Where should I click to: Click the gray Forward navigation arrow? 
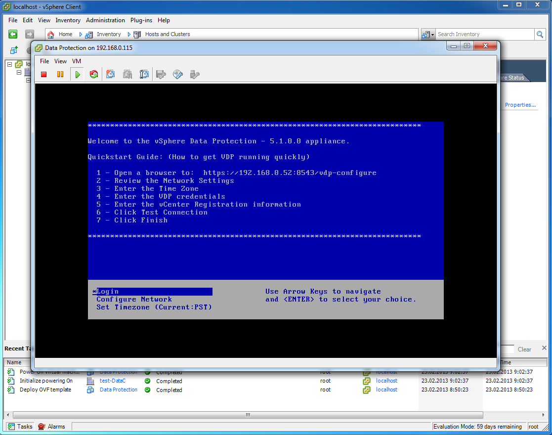(x=30, y=34)
